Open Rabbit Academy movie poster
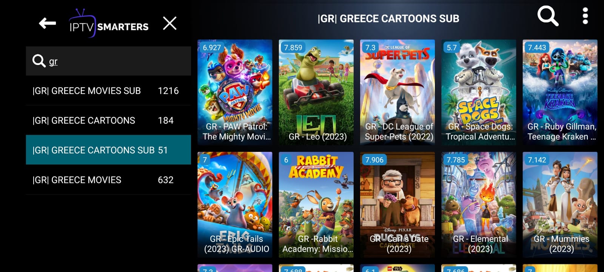The width and height of the screenshot is (604, 272). click(x=316, y=205)
